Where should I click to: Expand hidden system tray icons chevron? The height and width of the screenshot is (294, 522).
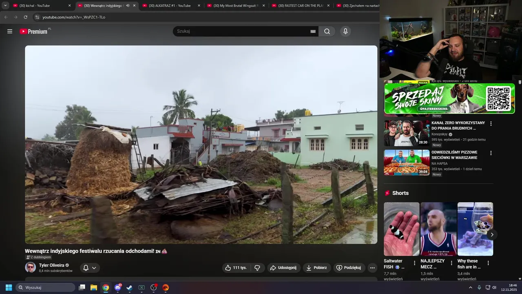tap(470, 287)
